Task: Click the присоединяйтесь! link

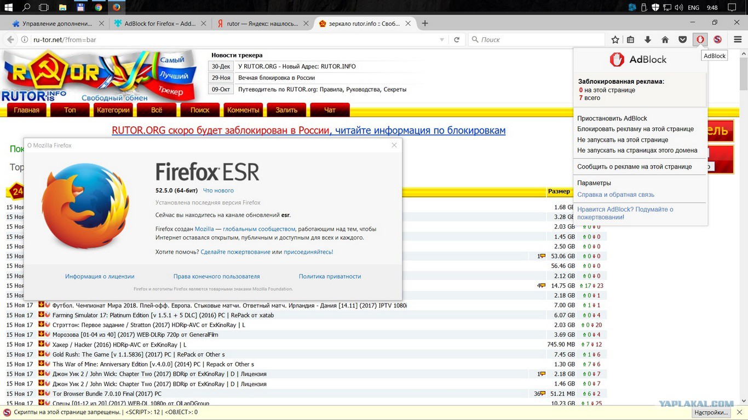Action: 308,252
